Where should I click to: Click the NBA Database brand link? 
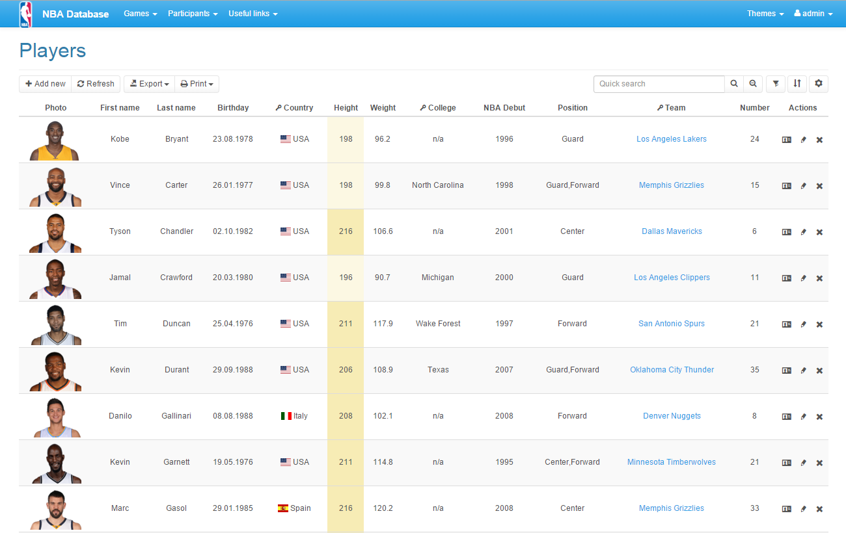(75, 14)
